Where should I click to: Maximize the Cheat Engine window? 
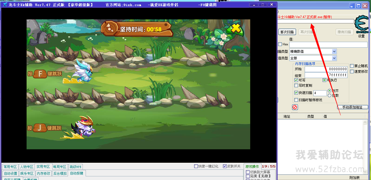coord(359,6)
